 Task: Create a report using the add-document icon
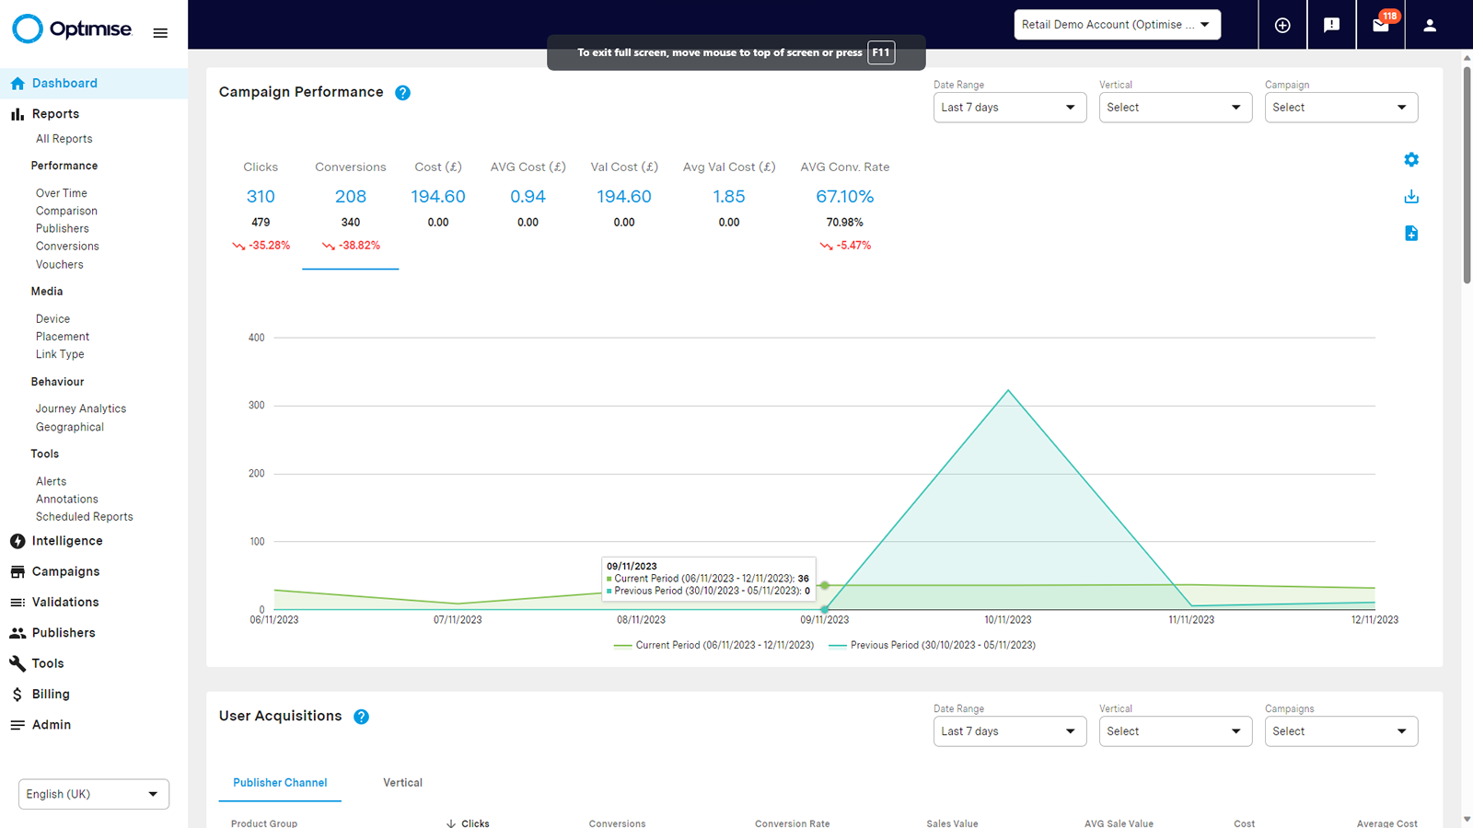point(1410,233)
